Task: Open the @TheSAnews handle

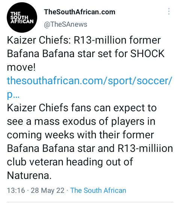Action: click(66, 24)
